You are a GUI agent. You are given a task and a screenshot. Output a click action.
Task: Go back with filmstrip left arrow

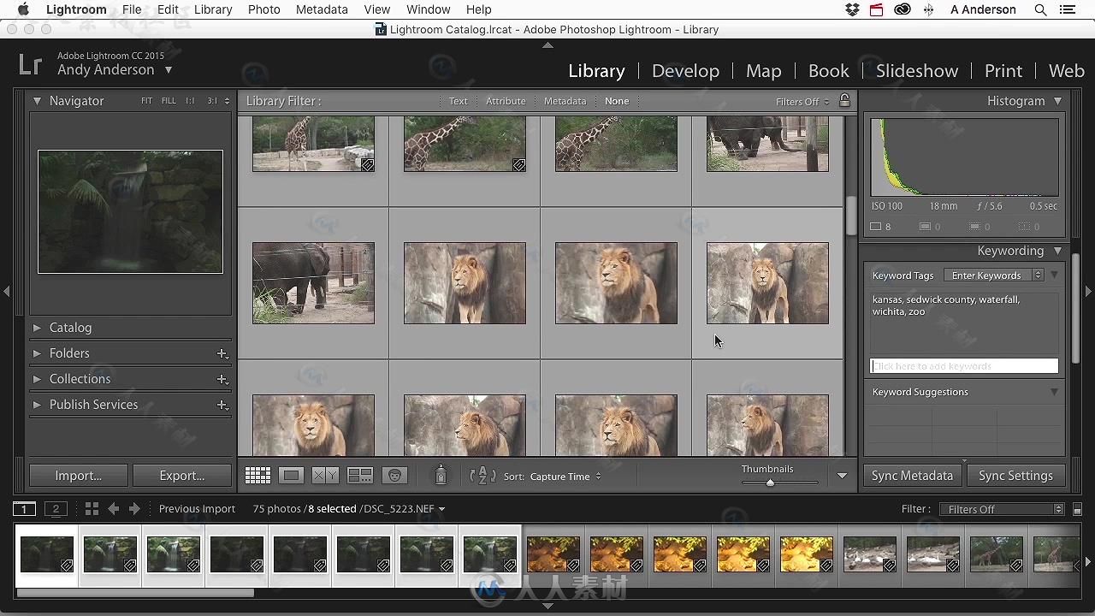coord(113,509)
